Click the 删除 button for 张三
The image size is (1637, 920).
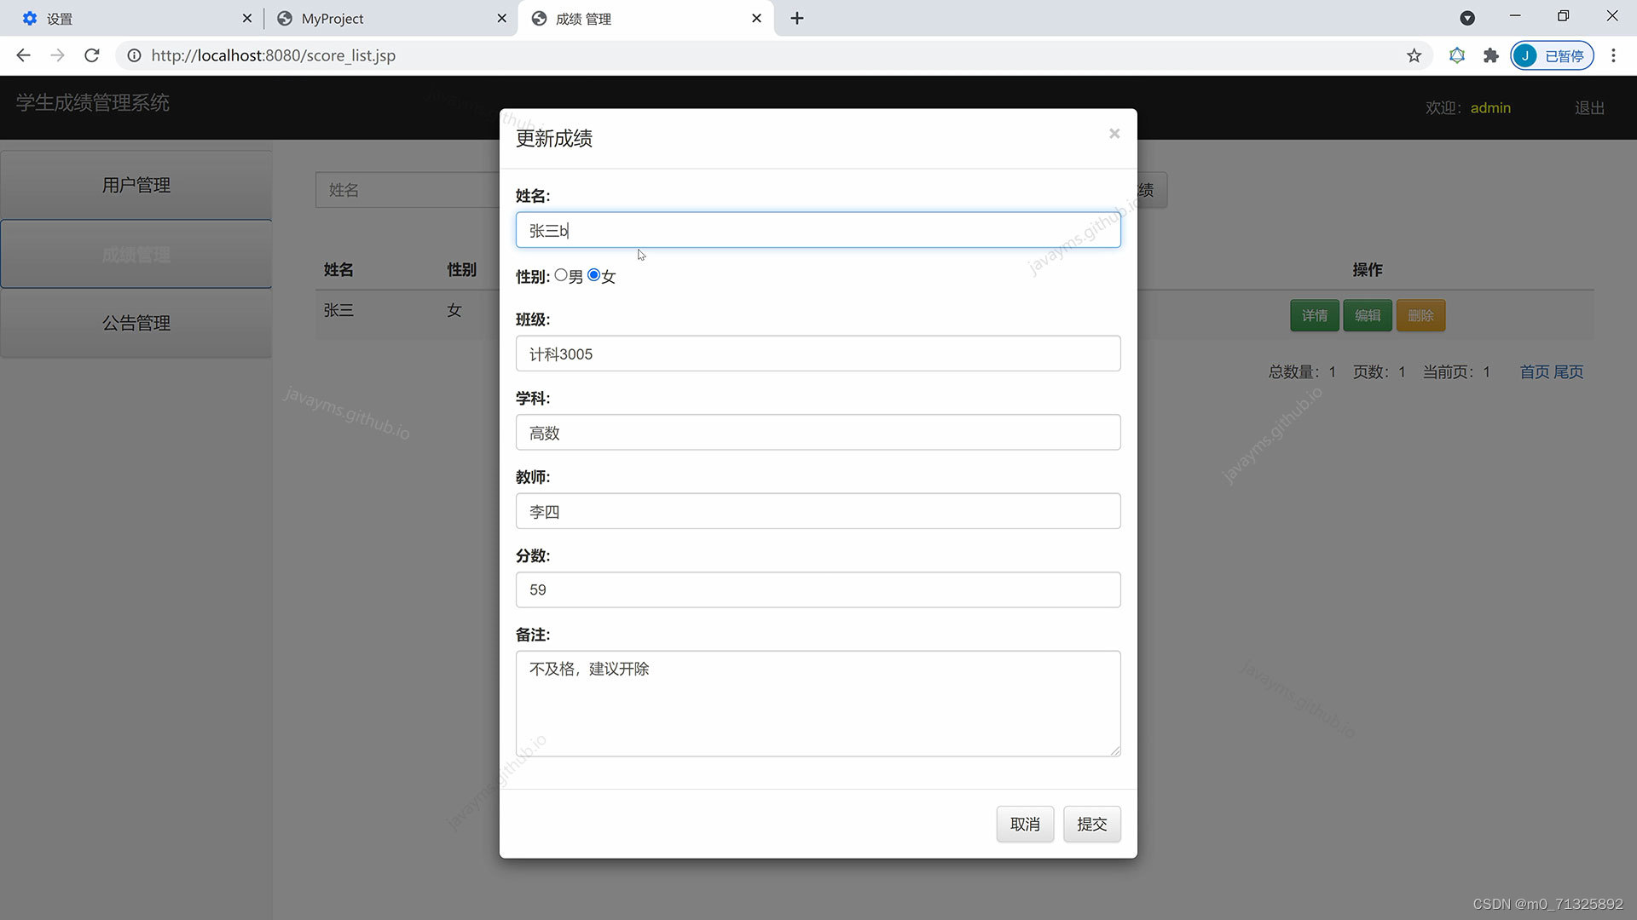pos(1420,315)
